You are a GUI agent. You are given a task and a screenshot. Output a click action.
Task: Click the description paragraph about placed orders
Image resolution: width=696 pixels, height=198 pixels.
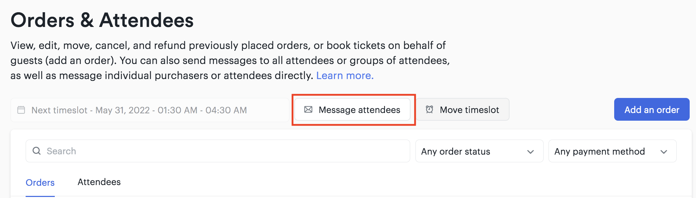pyautogui.click(x=230, y=61)
